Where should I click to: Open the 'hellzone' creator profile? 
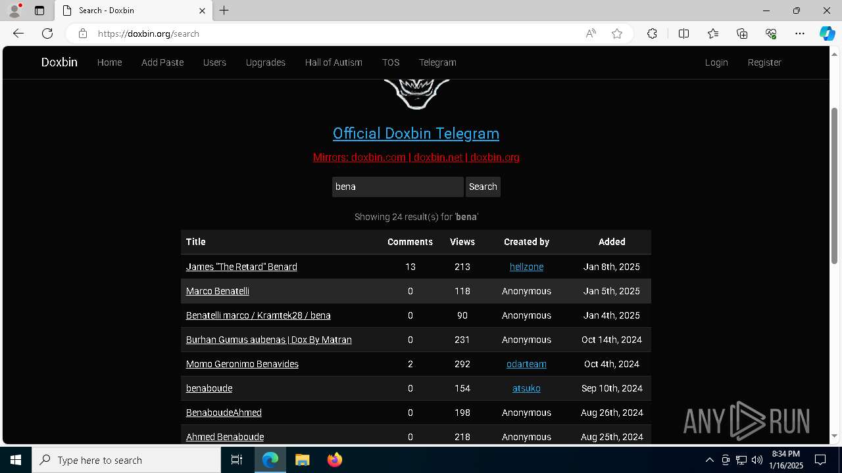point(526,267)
